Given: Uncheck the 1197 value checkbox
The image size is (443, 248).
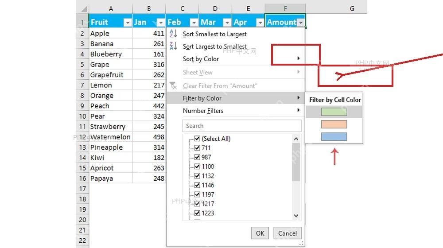Looking at the screenshot, I should click(x=197, y=194).
